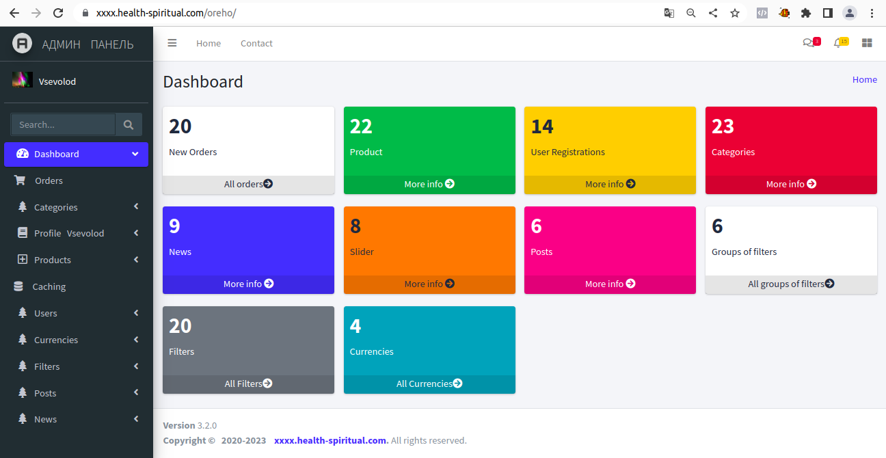Click the Dashboard speedometer icon
Viewport: 886px width, 458px height.
point(23,154)
